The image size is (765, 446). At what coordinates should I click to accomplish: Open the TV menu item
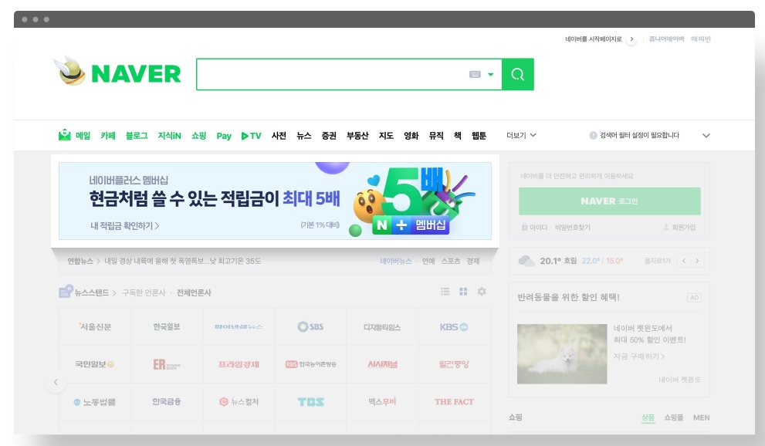point(251,136)
